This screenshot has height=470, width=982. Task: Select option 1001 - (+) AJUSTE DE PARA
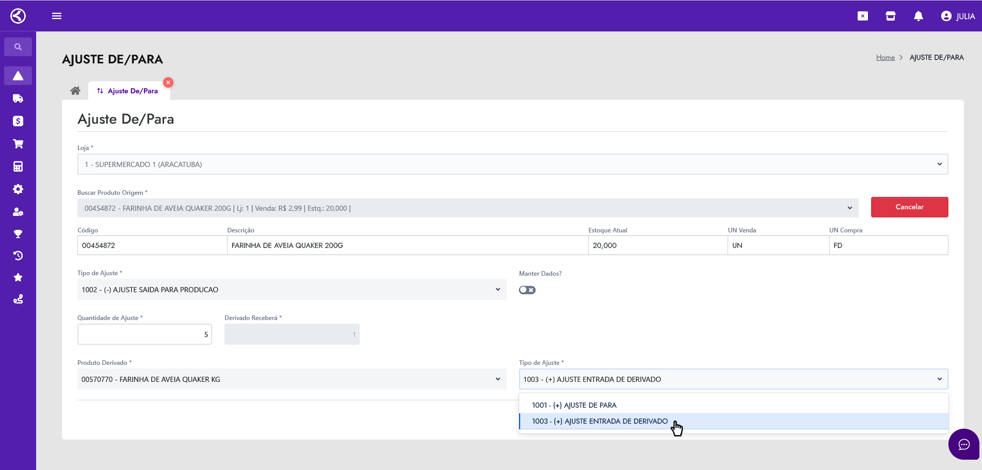[574, 405]
